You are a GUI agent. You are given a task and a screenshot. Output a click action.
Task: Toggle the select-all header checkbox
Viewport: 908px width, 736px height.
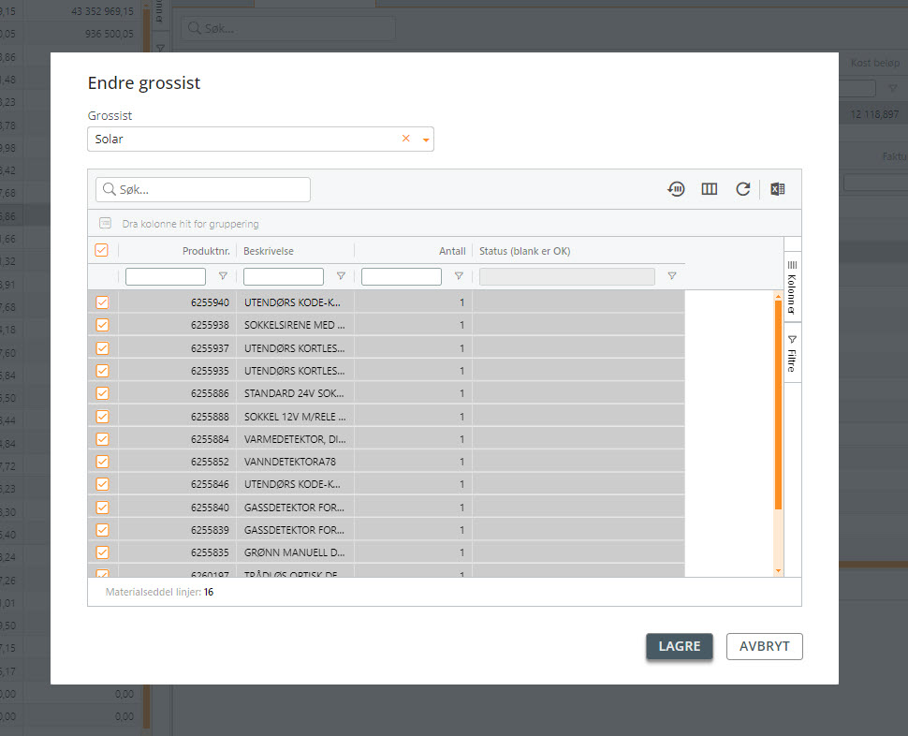pos(101,250)
